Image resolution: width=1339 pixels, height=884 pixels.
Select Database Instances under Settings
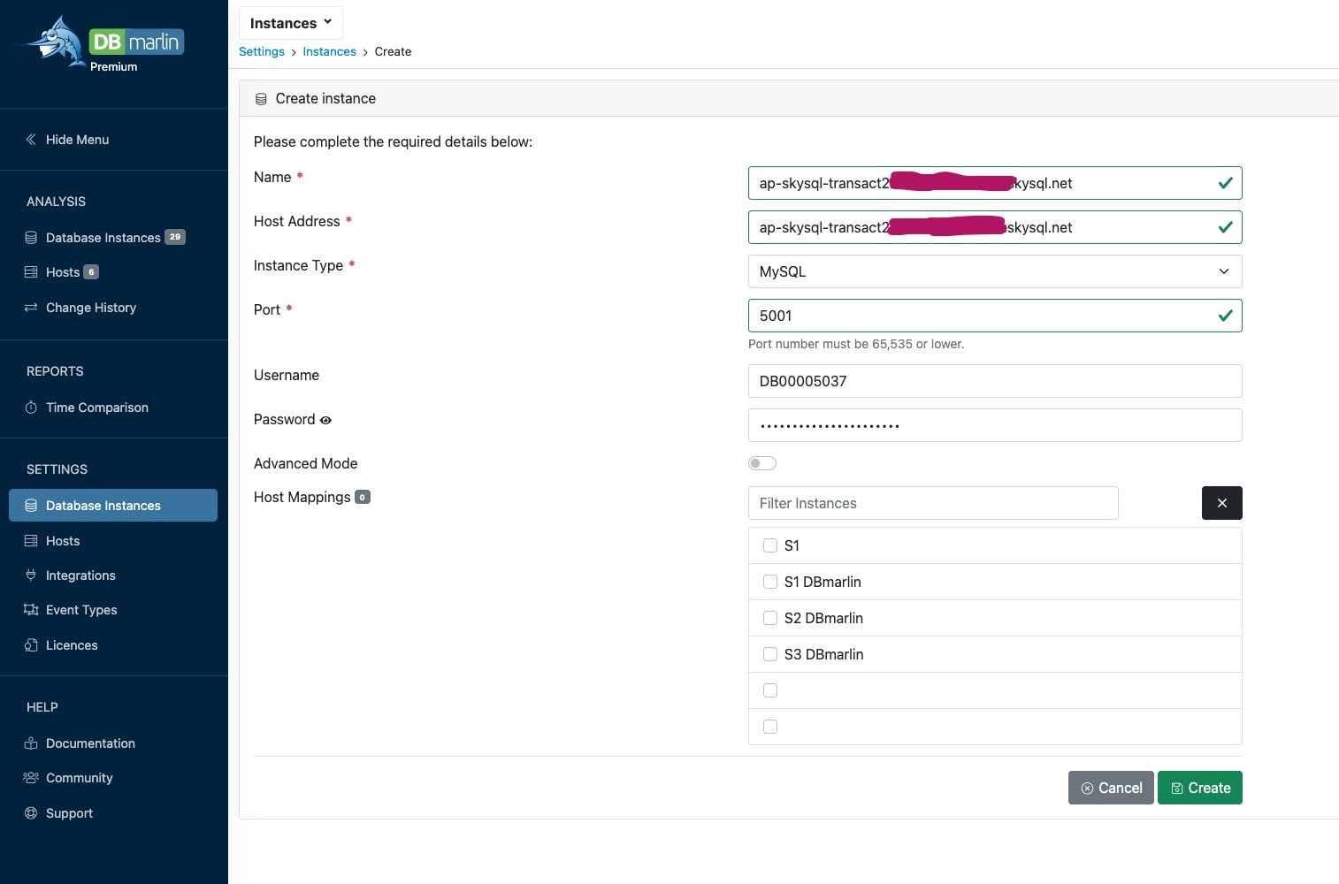coord(113,506)
